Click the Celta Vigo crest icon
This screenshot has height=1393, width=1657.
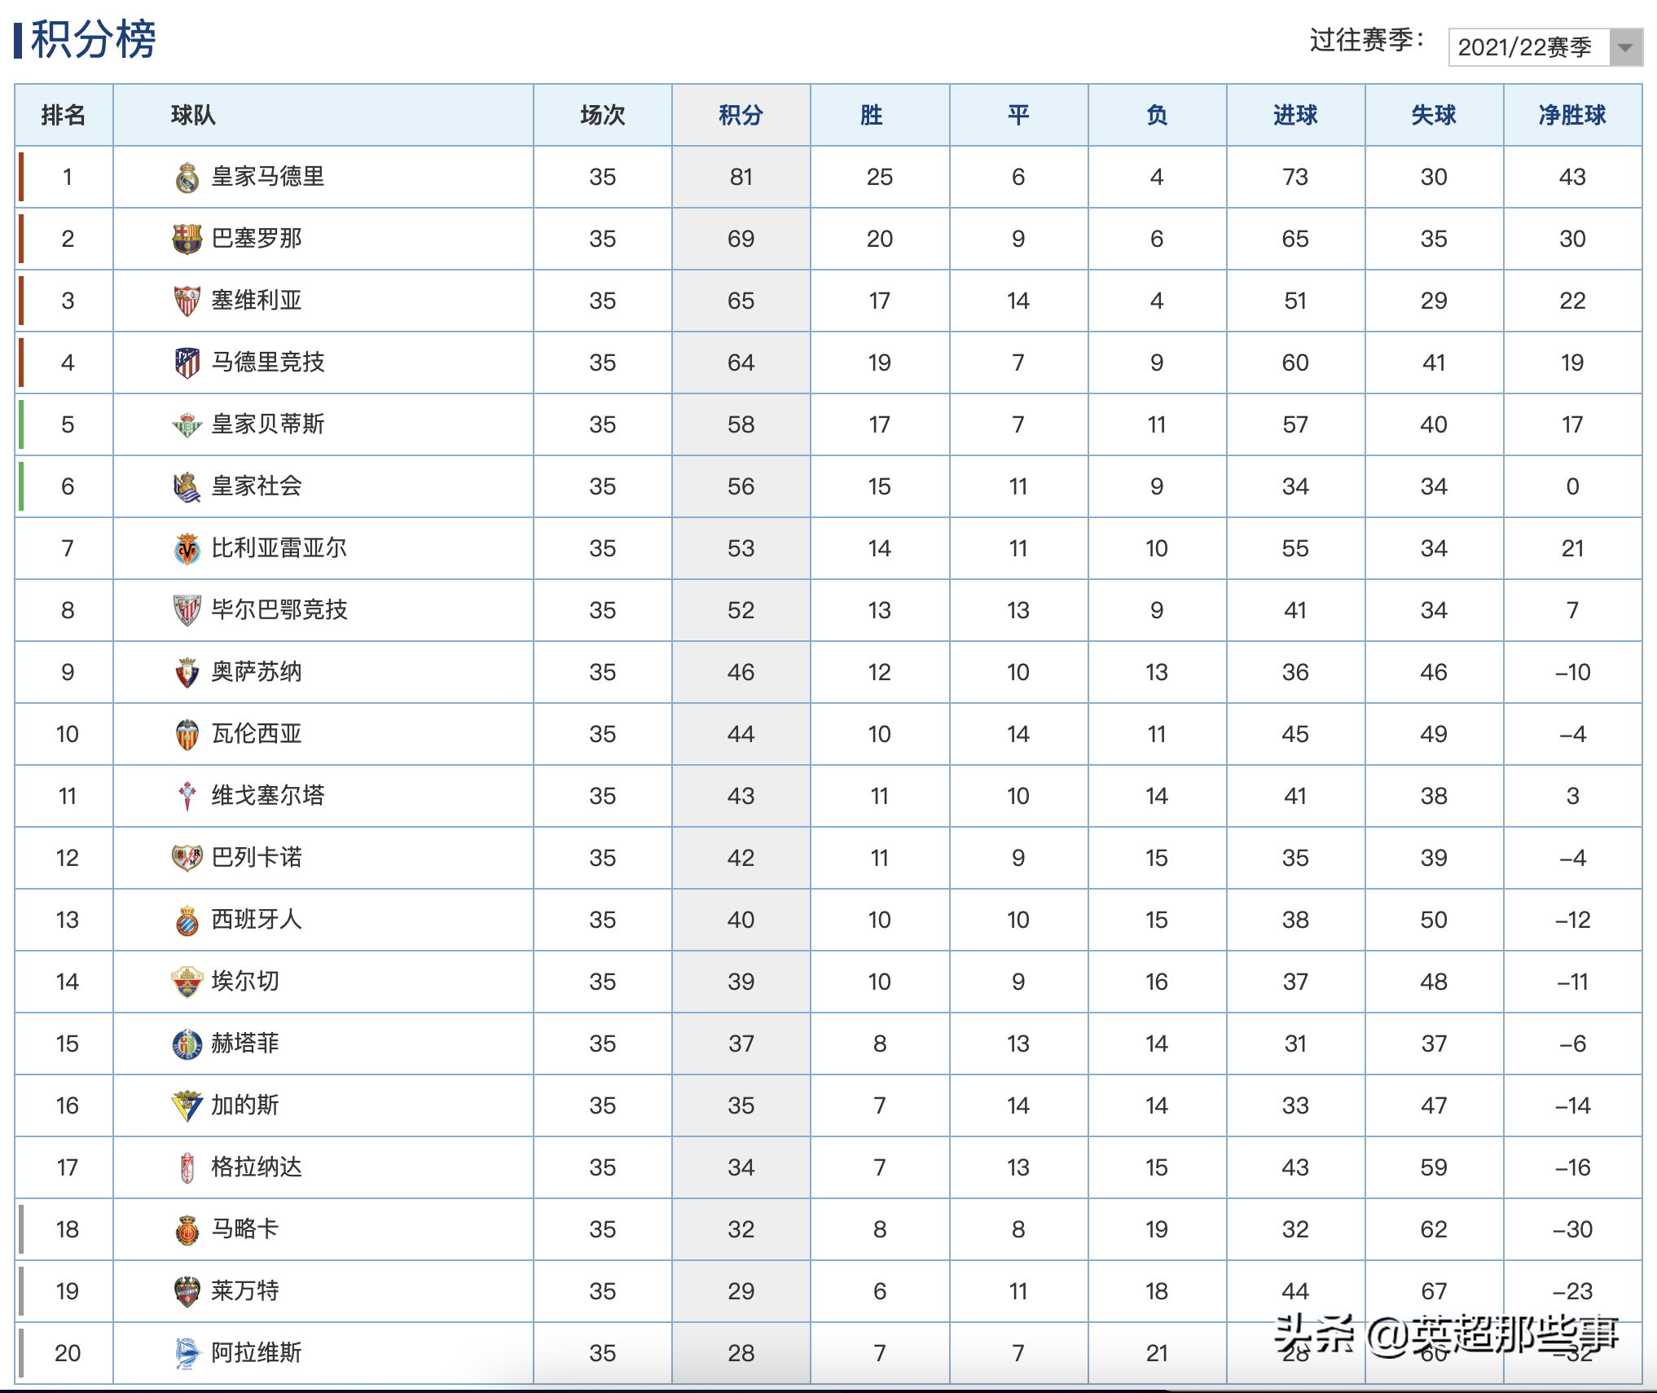187,797
